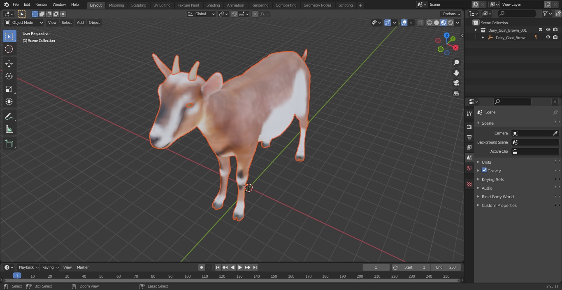
Task: Switch orthographic/perspective with the grid icon
Action: 456,93
